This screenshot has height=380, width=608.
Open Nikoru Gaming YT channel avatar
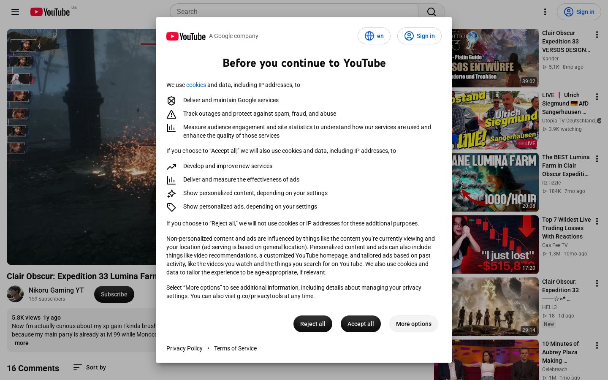(x=15, y=294)
